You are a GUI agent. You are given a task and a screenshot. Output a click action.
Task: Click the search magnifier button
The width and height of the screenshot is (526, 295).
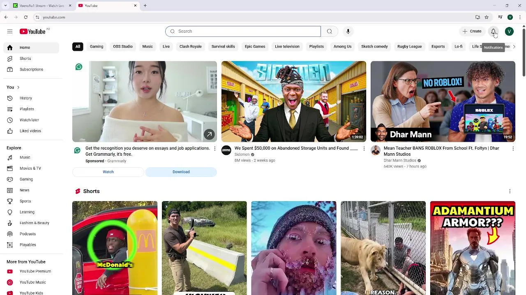330,31
